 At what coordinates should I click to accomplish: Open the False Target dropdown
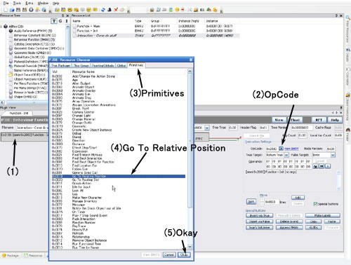tap(333, 155)
